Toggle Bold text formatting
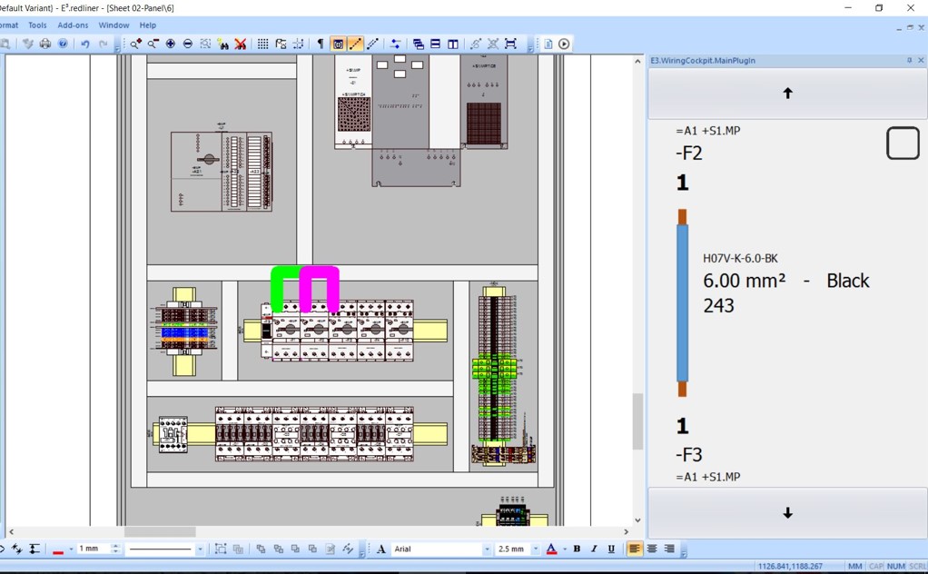The height and width of the screenshot is (574, 928). pyautogui.click(x=577, y=549)
